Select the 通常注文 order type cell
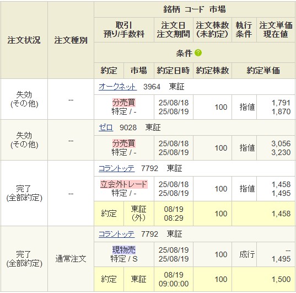 point(71,259)
